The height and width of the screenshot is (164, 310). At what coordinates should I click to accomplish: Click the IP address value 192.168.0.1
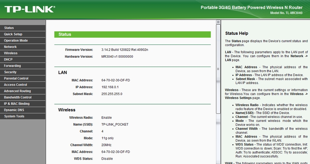click(110, 87)
